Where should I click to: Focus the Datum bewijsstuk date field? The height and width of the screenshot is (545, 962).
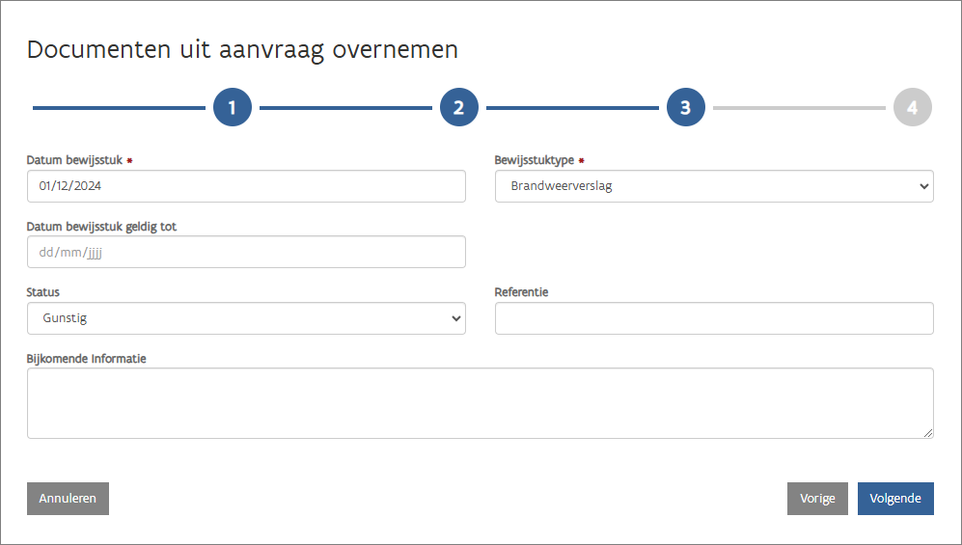point(246,186)
